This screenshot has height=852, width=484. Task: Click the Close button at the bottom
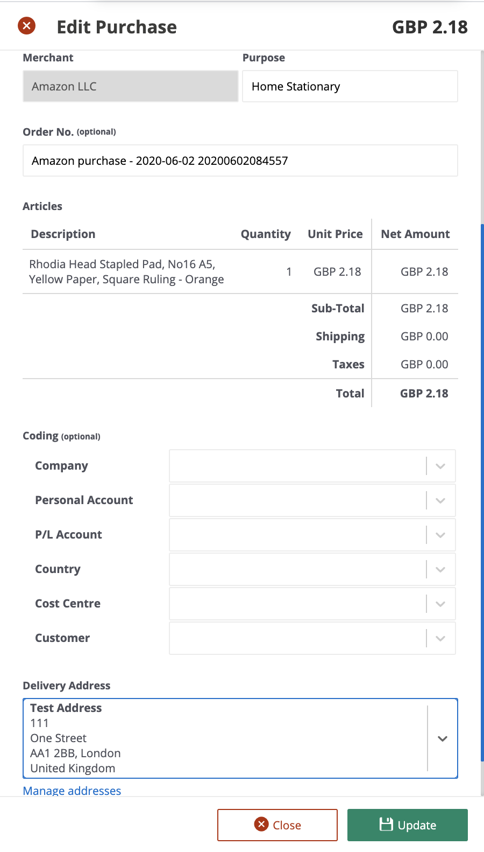277,825
